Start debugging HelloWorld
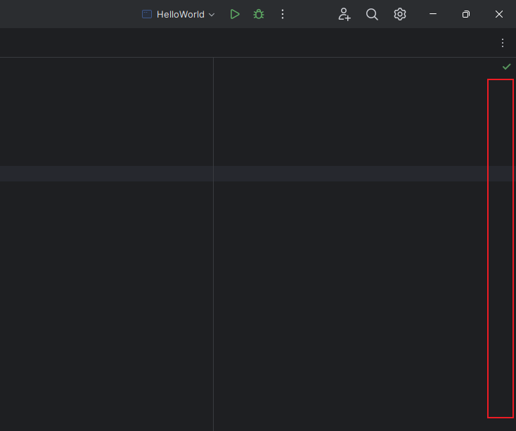Viewport: 516px width, 431px height. pos(259,14)
